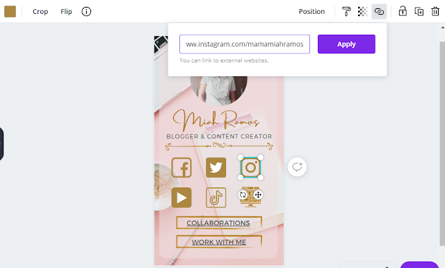Click the WORK WITH ME button on the design
The width and height of the screenshot is (445, 268).
point(218,242)
